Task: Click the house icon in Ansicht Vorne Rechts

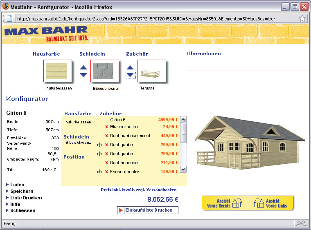Action: pyautogui.click(x=237, y=203)
